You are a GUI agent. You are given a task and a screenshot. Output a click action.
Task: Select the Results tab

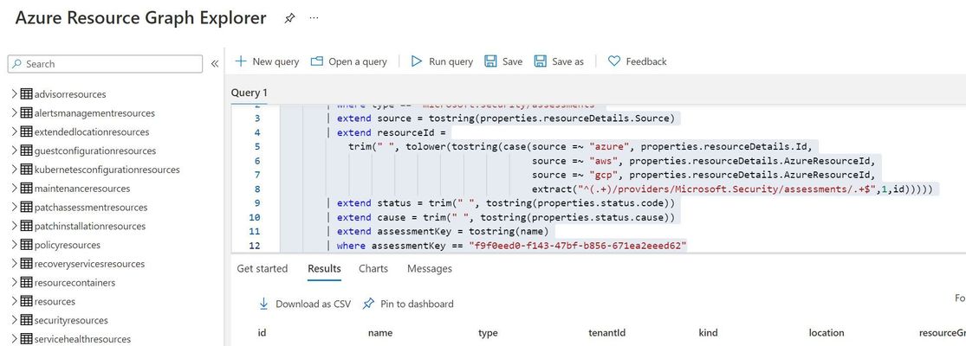click(x=325, y=268)
